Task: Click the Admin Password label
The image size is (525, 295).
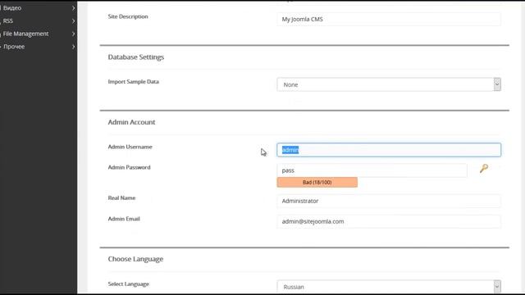Action: 130,167
